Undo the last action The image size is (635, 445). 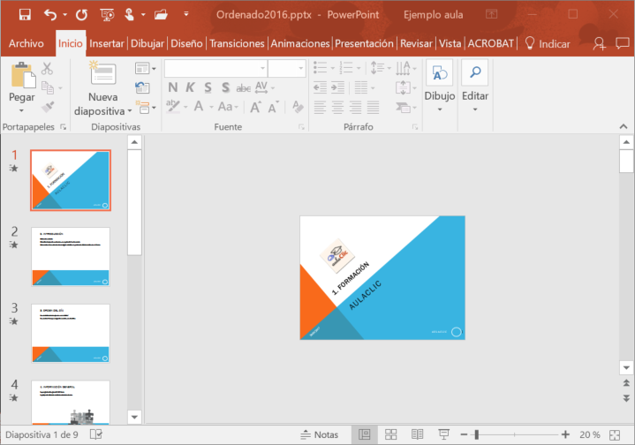(x=50, y=15)
